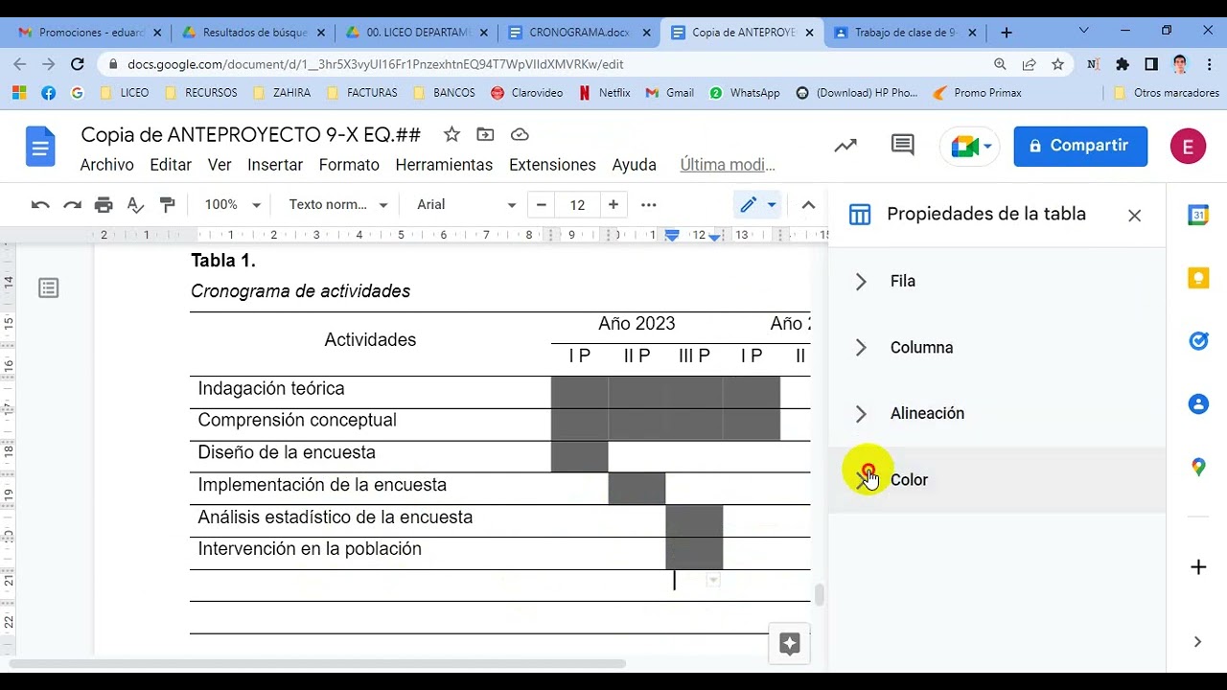The height and width of the screenshot is (690, 1227).
Task: Click the Indagación teórica cell
Action: click(370, 392)
